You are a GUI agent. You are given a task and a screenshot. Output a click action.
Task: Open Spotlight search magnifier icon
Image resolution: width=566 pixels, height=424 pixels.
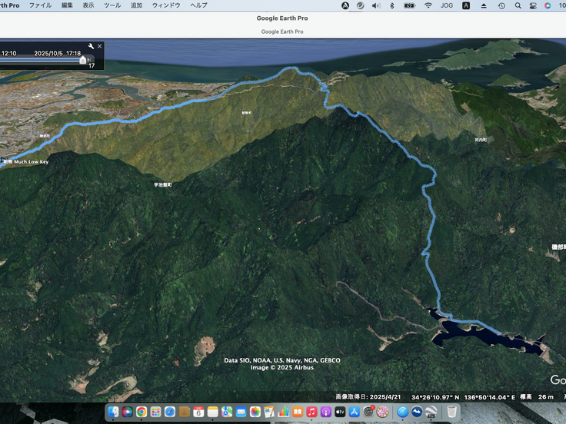(518, 5)
